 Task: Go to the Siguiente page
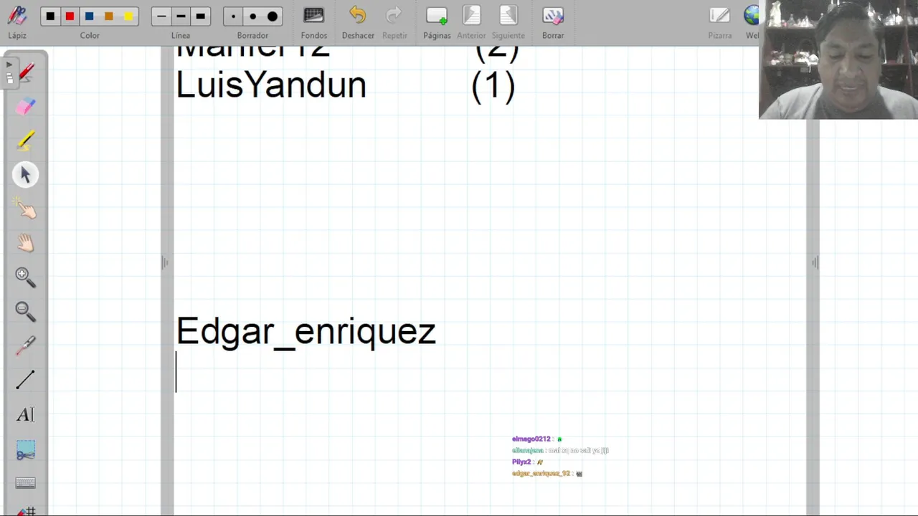coord(508,21)
